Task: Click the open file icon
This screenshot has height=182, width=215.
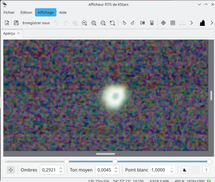Action: (7, 23)
